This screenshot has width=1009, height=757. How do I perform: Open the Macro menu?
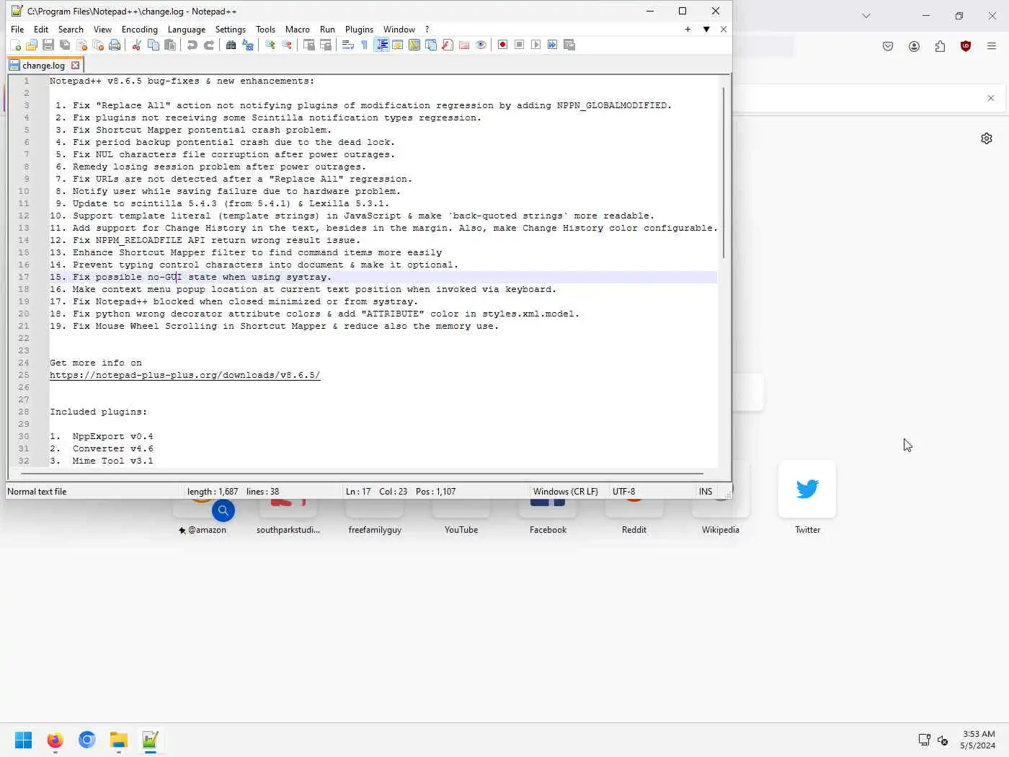[297, 30]
